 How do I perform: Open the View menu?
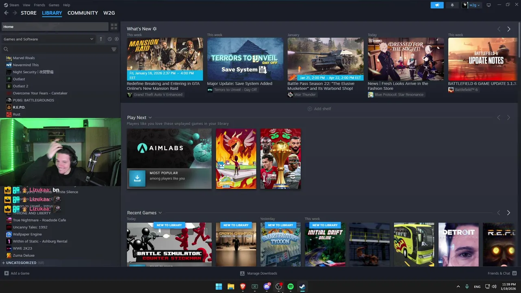26,5
